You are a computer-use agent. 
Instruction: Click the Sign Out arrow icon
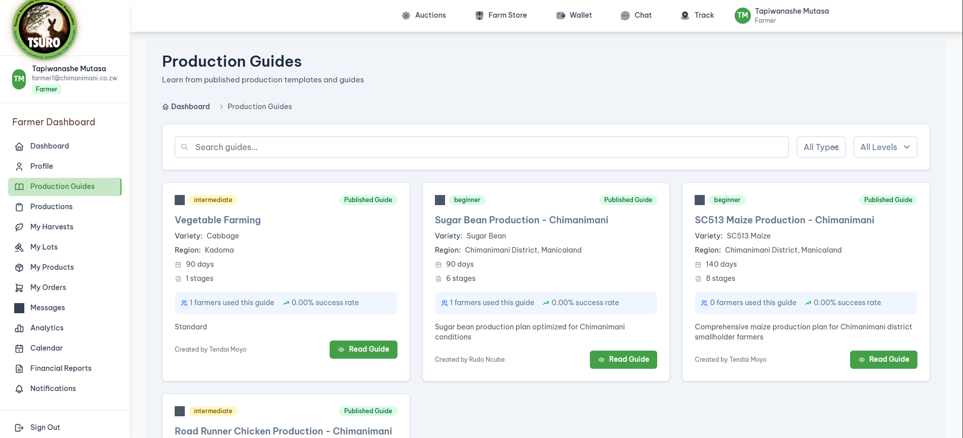(19, 428)
